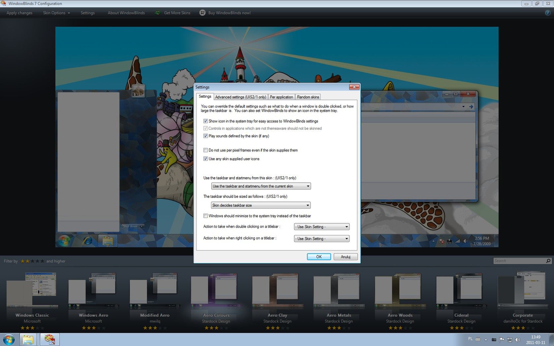Viewport: 554px width, 346px height.
Task: Select the Windows Aero skin thumbnail
Action: coord(93,291)
